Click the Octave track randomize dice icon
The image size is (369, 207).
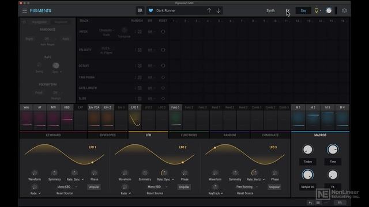(x=140, y=66)
